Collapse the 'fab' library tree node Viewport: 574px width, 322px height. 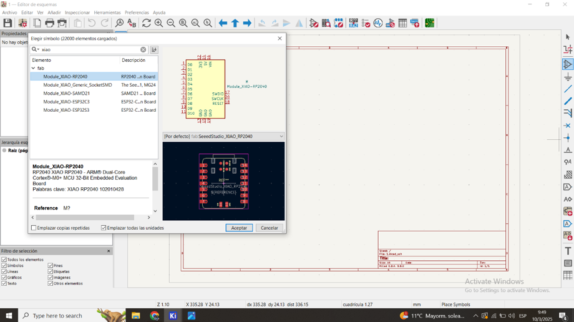33,68
